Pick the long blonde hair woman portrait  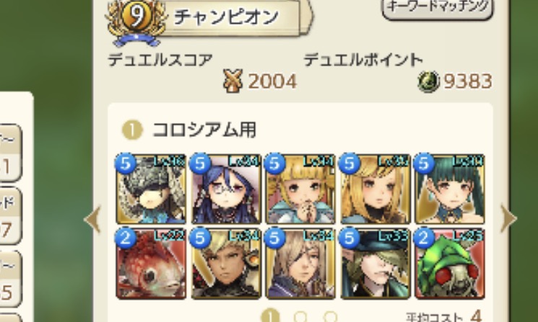tap(375, 189)
